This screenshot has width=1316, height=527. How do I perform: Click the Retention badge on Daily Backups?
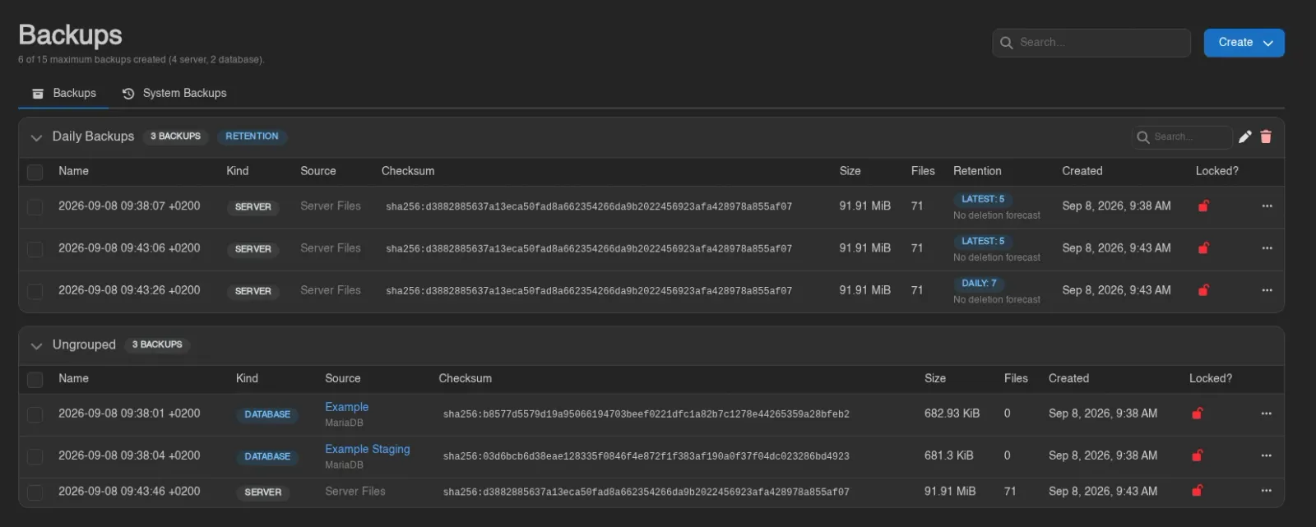click(252, 136)
